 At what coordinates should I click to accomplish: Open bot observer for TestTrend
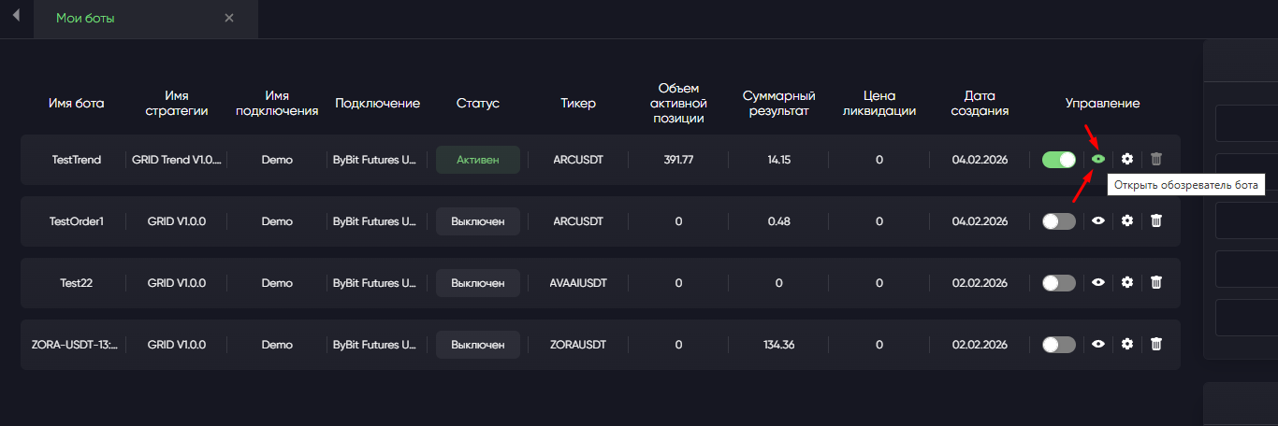point(1098,160)
